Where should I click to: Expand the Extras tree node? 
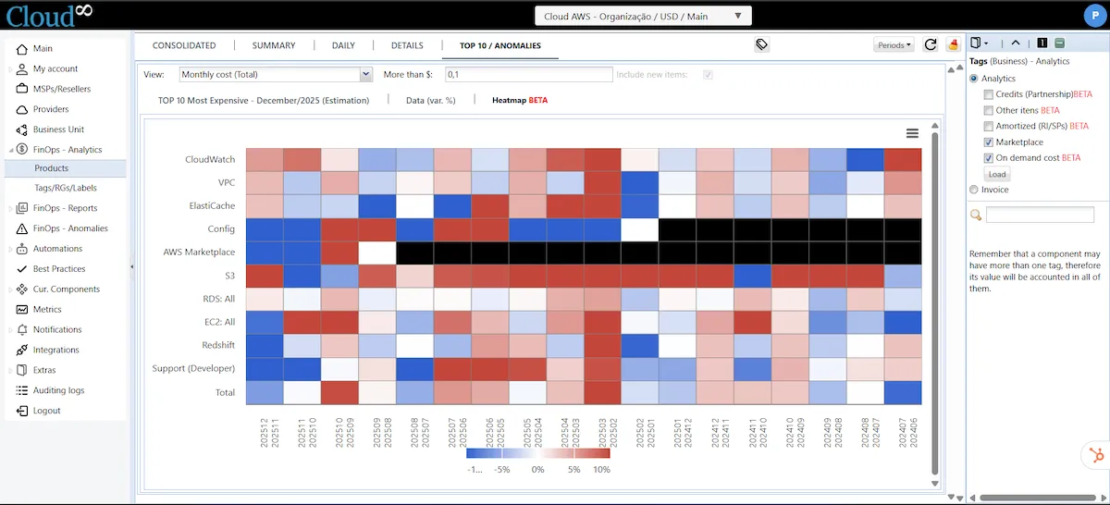tap(10, 370)
